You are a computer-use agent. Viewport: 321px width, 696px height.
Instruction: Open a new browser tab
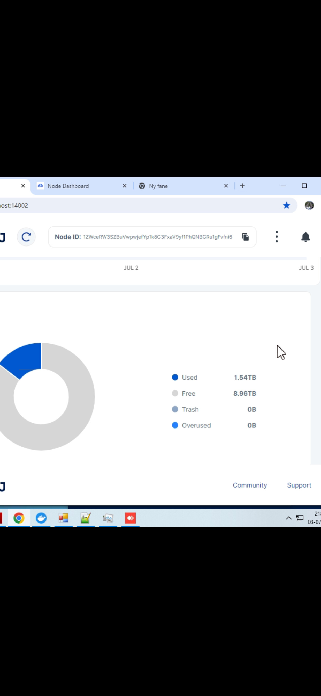(242, 186)
